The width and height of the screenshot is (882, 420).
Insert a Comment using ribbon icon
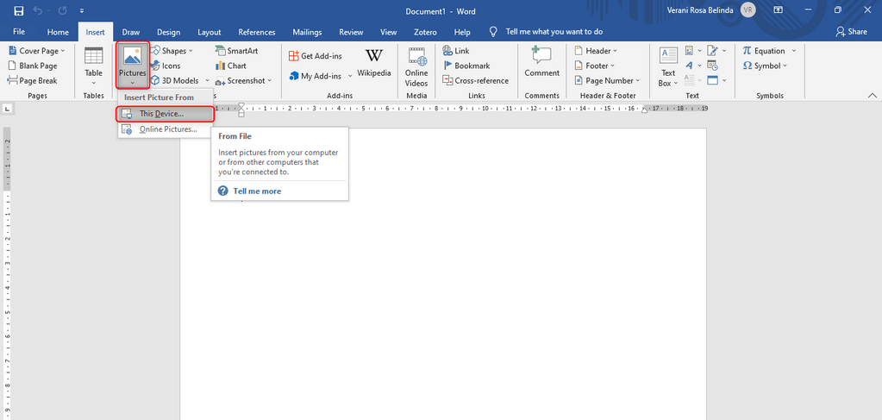point(541,61)
